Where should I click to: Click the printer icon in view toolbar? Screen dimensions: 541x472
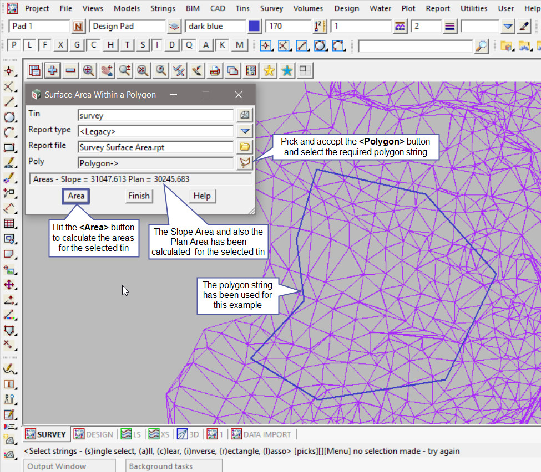[x=215, y=70]
